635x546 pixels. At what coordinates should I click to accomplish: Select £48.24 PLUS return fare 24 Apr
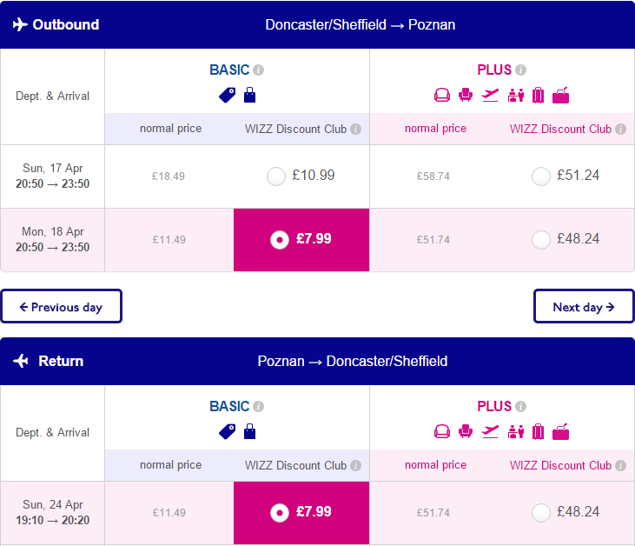point(541,513)
